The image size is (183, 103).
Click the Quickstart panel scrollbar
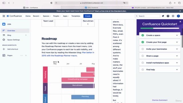click(182, 38)
